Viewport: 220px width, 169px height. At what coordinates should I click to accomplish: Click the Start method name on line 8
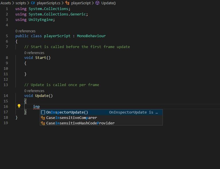pos(40,58)
